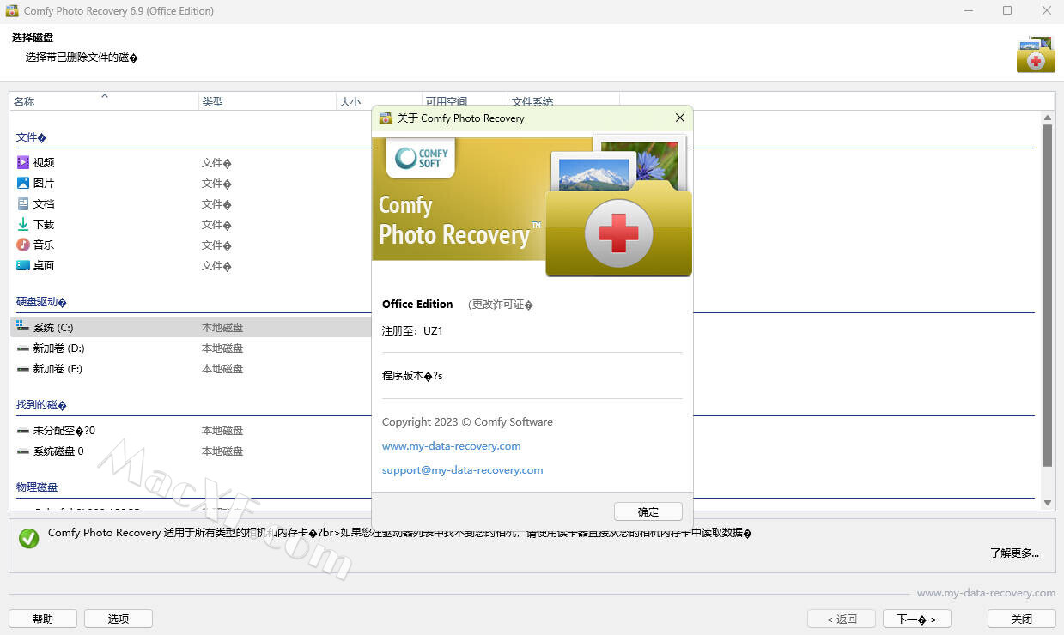Open the 了解更多 learn more link
Viewport: 1064px width, 635px height.
pyautogui.click(x=1014, y=553)
